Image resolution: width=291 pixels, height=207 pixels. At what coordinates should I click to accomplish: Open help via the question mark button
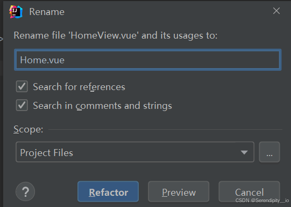point(25,191)
